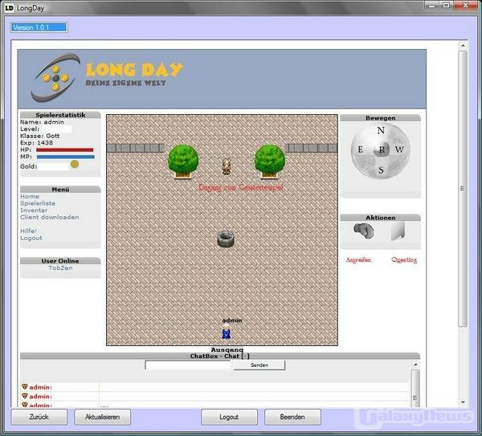Click the NPC standing between the trees
Viewport: 482px width, 436px height.
(x=227, y=166)
